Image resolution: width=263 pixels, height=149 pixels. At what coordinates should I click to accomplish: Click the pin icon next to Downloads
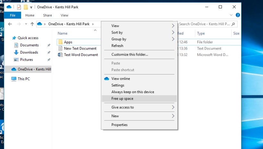(x=49, y=52)
